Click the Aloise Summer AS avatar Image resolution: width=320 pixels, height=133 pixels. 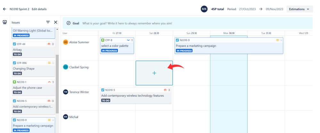[x=66, y=42]
